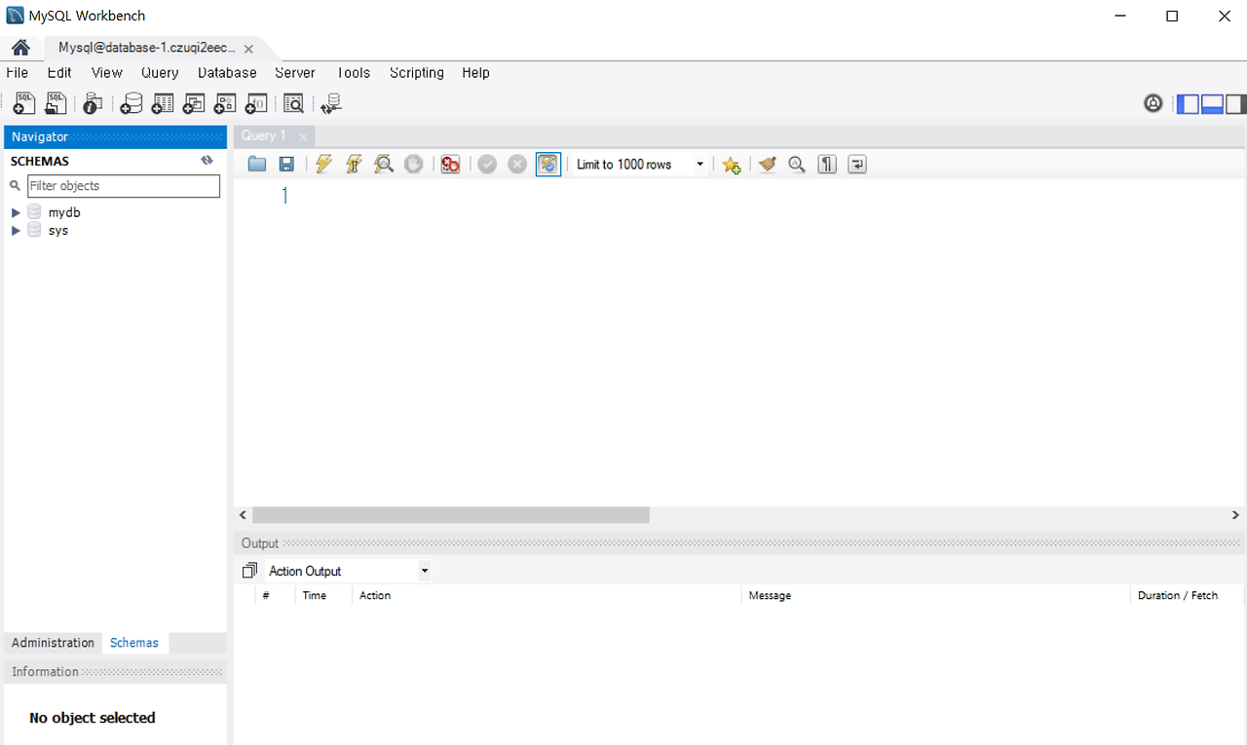Create a new SQL tab for queries
Image resolution: width=1247 pixels, height=745 pixels.
coord(24,103)
